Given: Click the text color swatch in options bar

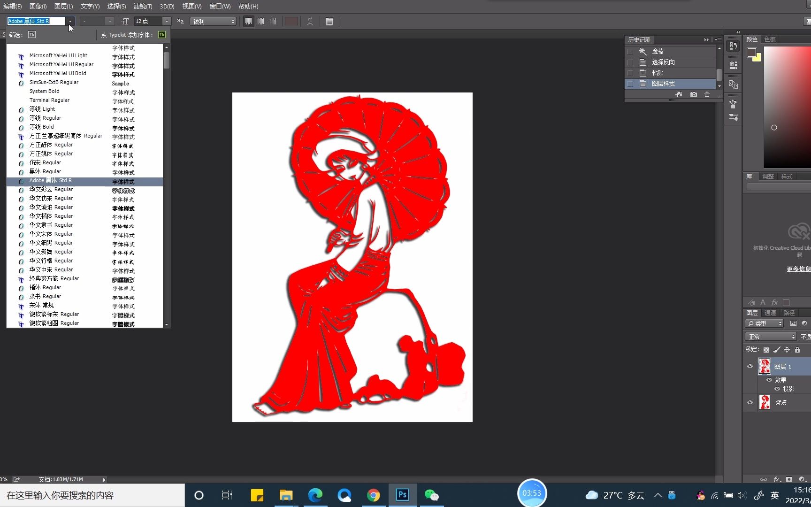Looking at the screenshot, I should (x=291, y=22).
